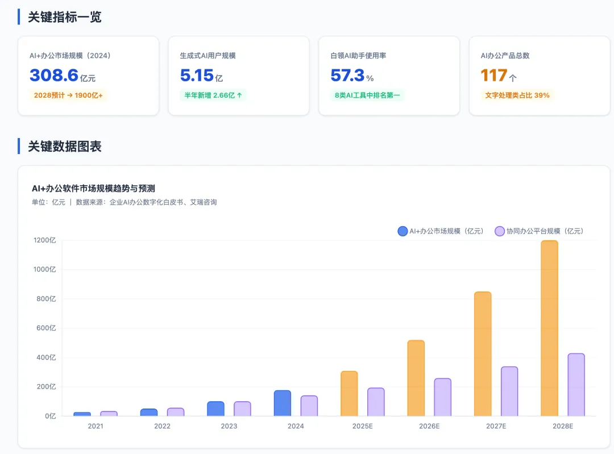Click the 0亿 y-axis label

pyautogui.click(x=51, y=415)
